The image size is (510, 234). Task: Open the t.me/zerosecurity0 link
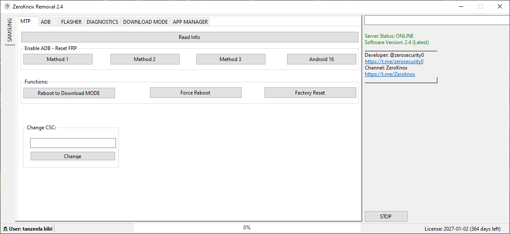click(x=394, y=61)
